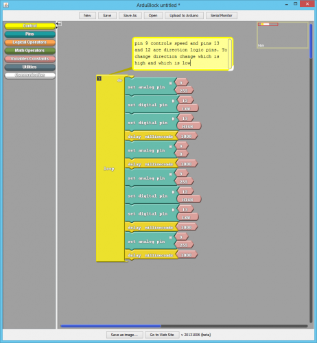317x343 pixels.
Task: Click the New button
Action: pos(87,16)
